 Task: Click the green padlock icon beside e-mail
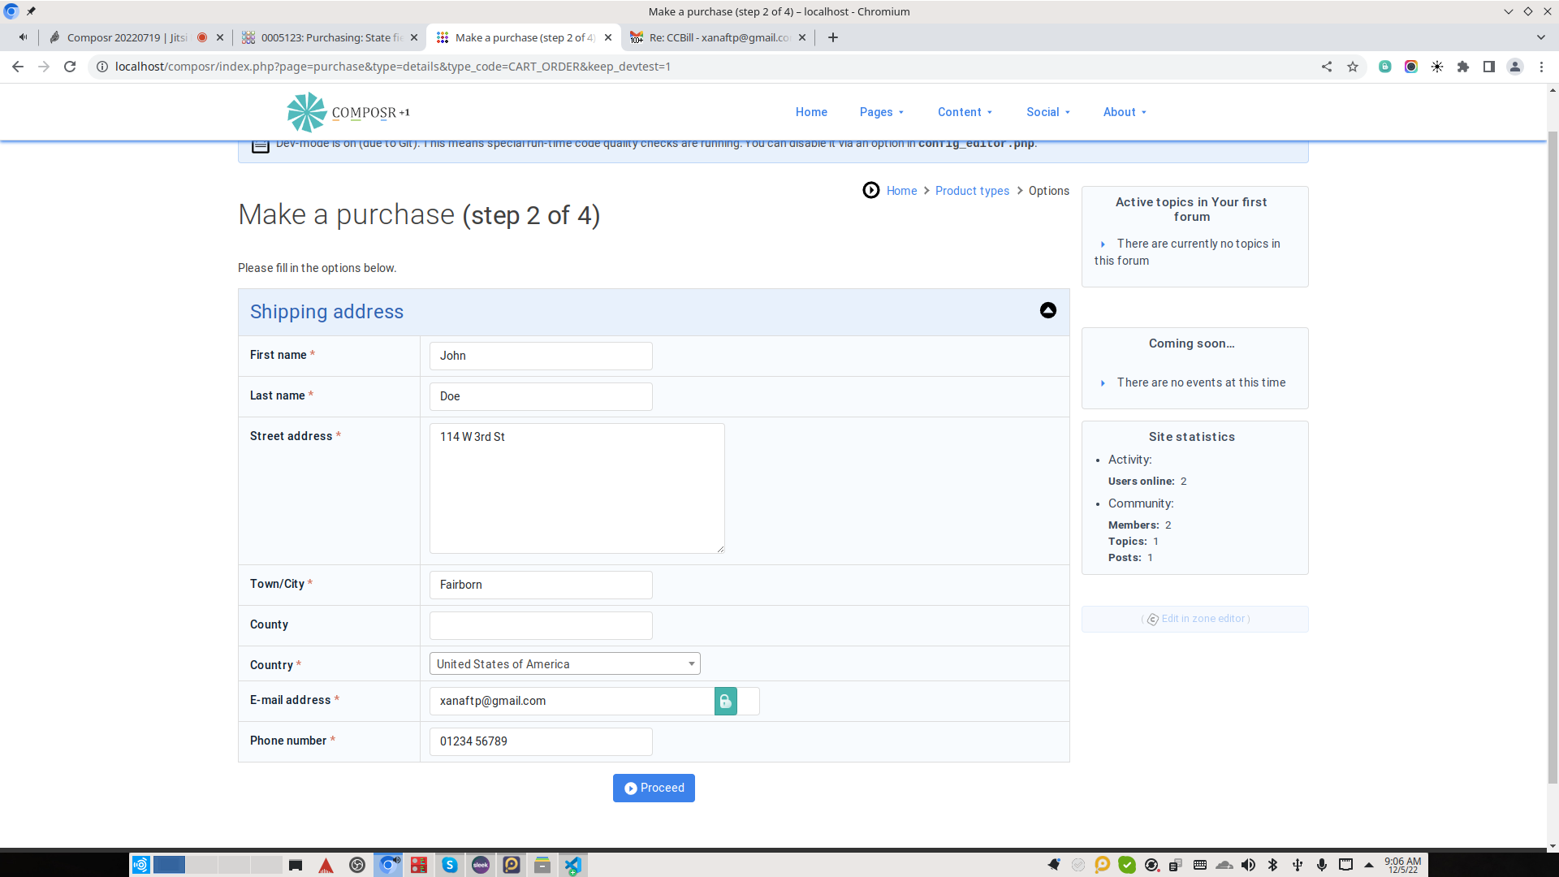click(725, 701)
